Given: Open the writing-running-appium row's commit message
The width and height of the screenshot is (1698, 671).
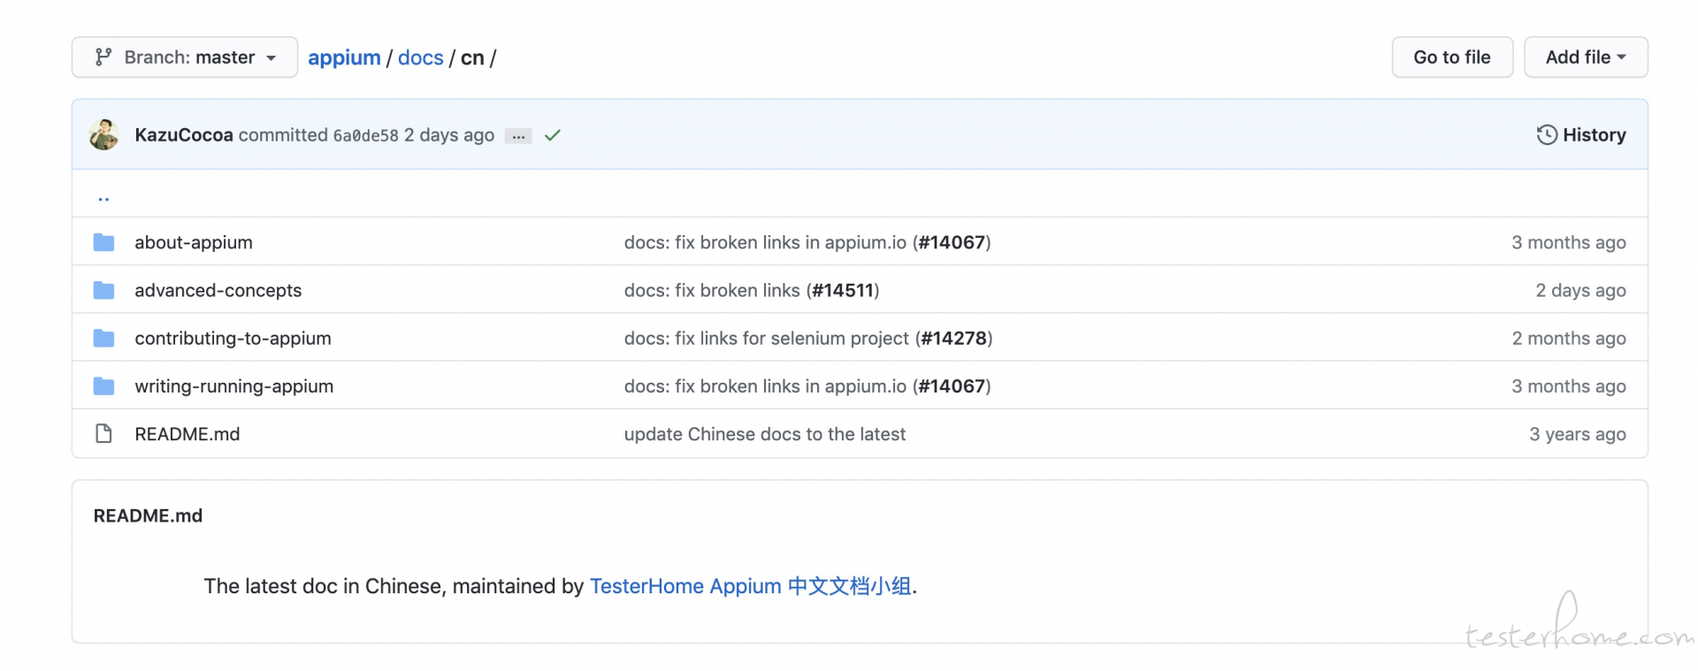Looking at the screenshot, I should coord(765,386).
